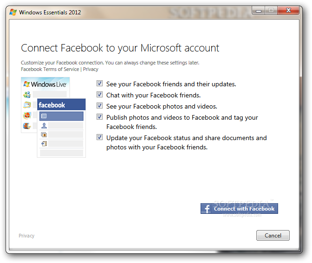Toggle Update your Facebook status checkbox
The image size is (312, 263).
coord(99,137)
